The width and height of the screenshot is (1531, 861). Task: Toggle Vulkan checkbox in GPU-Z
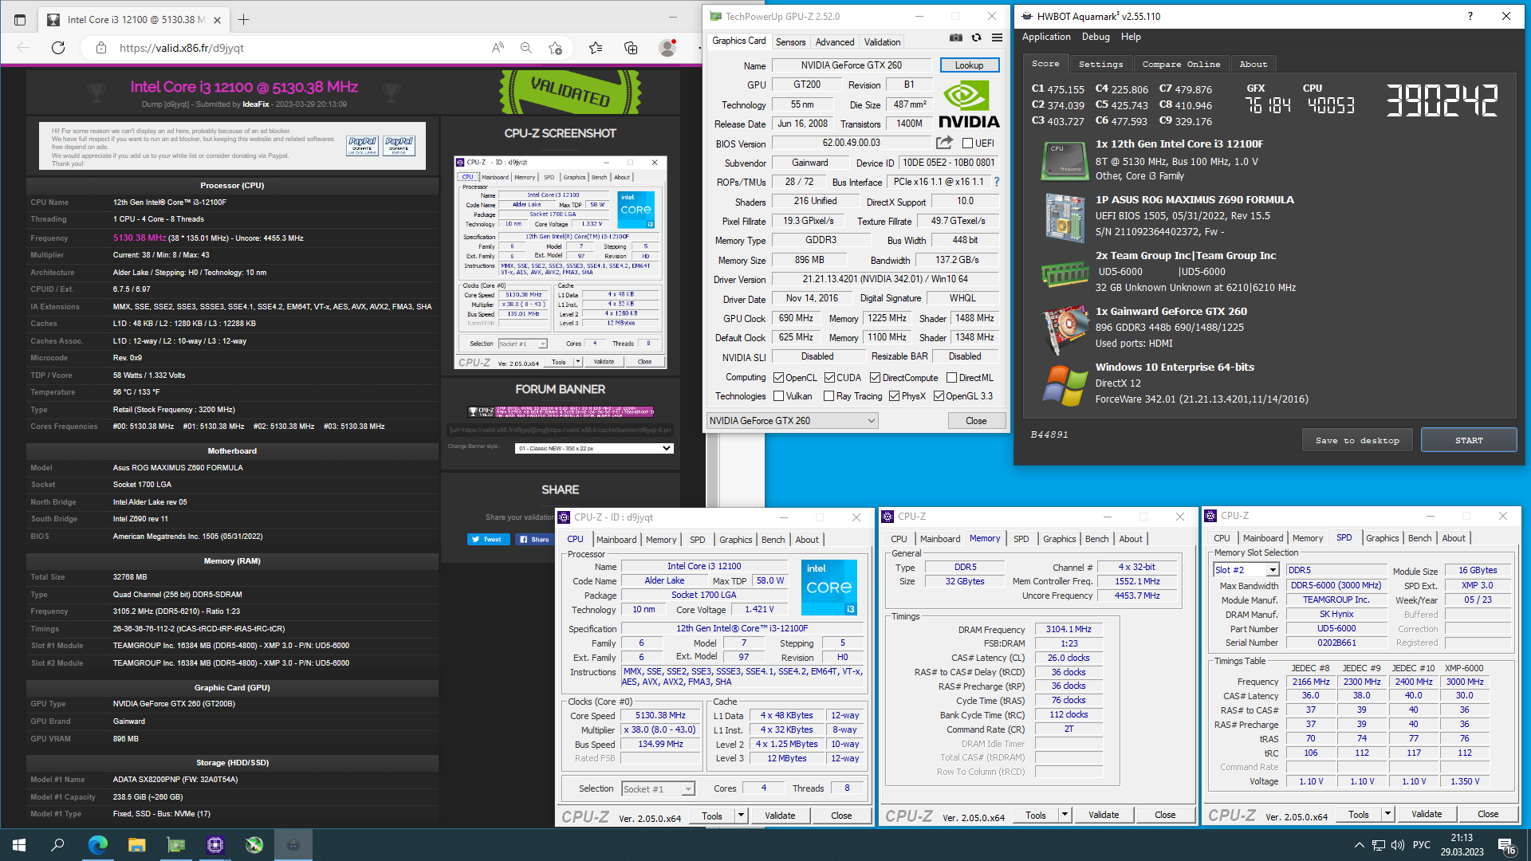(779, 396)
